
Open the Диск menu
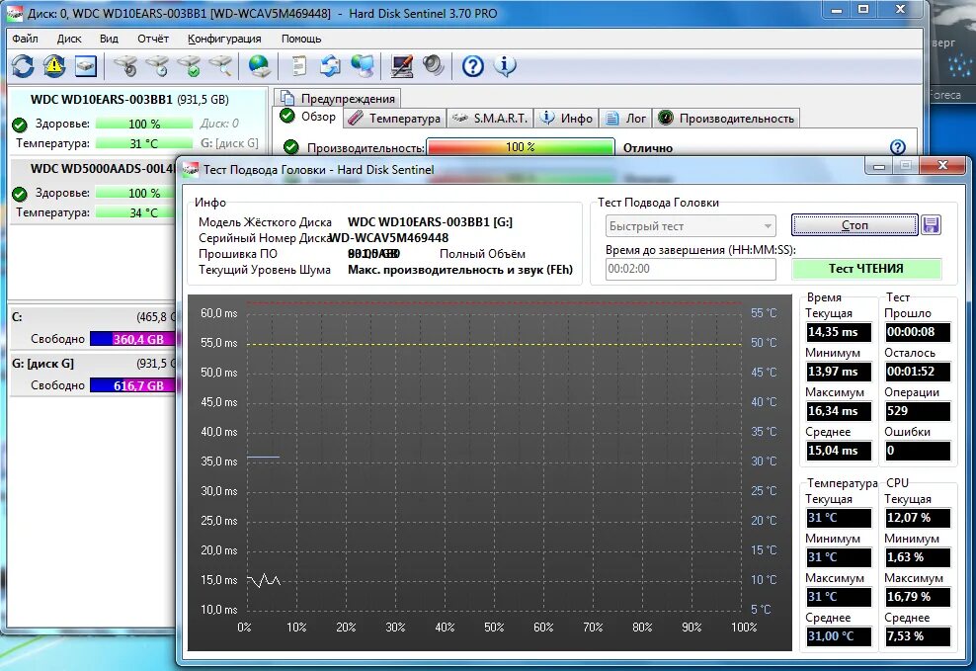(x=69, y=39)
